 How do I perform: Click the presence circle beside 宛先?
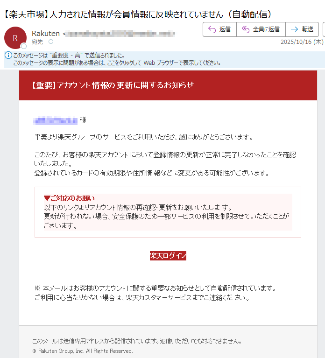(x=51, y=42)
